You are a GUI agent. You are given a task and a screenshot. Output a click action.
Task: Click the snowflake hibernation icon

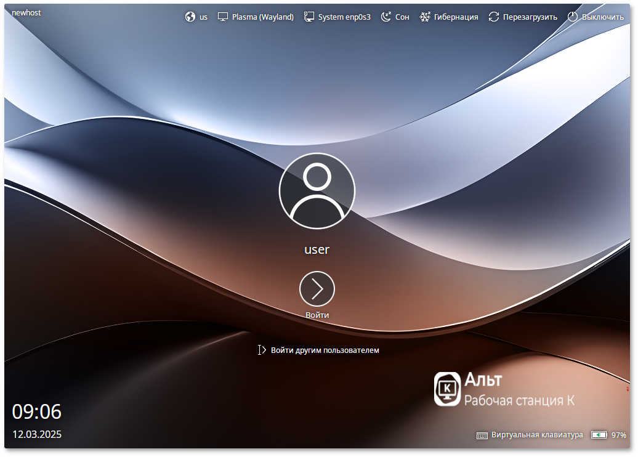425,17
